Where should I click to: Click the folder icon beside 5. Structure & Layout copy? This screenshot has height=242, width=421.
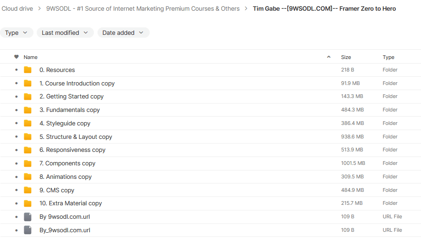tap(28, 137)
